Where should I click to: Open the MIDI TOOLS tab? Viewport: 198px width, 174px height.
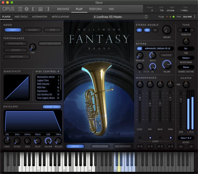point(21,17)
